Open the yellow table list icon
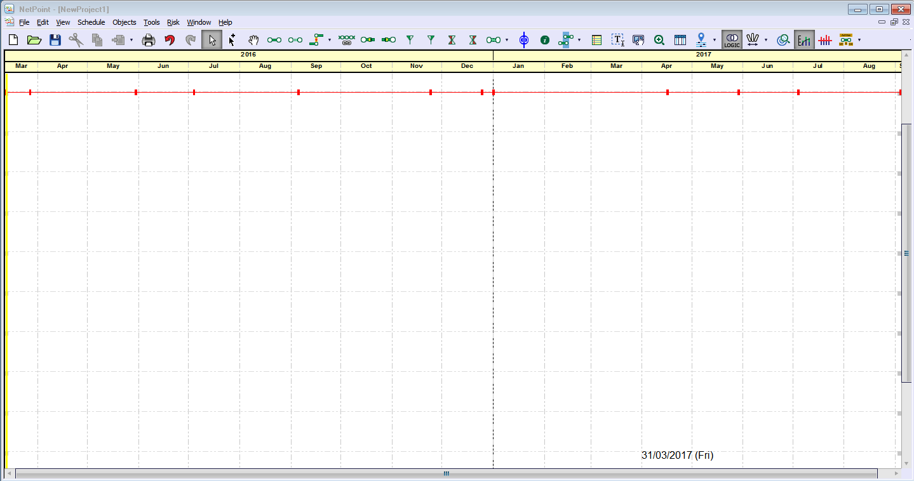 [x=596, y=40]
